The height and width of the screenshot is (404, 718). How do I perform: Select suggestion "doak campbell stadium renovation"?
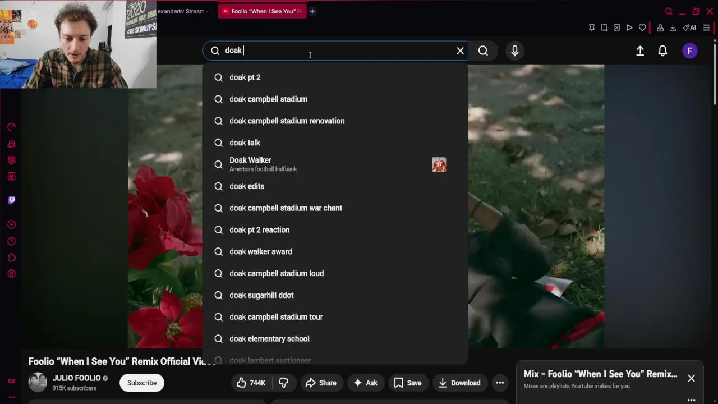pos(335,121)
